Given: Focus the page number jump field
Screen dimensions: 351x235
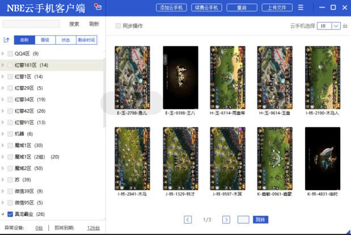Looking at the screenshot, I should point(243,220).
